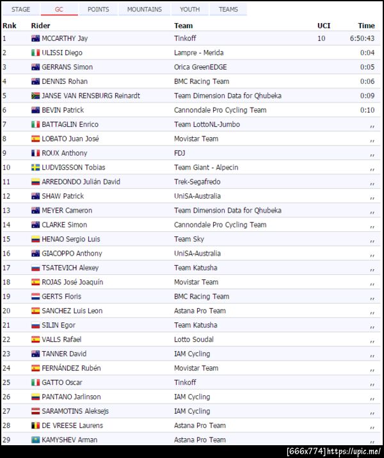Click the New Zealand flag beside BEVIN Patrick
Image resolution: width=384 pixels, height=458 pixels.
tap(36, 110)
